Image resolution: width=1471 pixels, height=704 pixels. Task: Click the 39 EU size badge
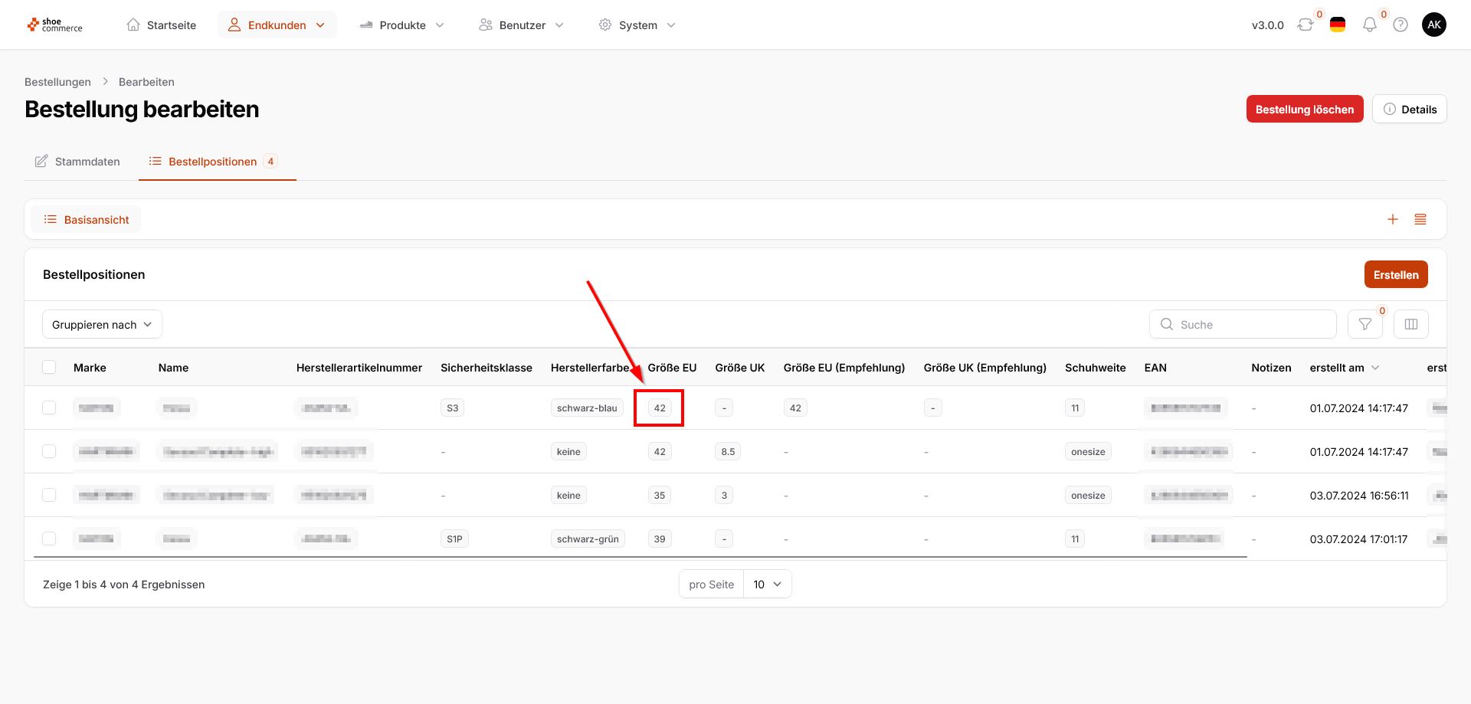pos(660,539)
